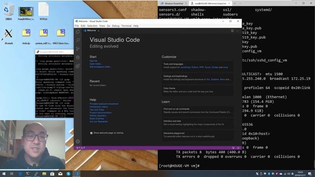Viewport: 315px width, 177px height.
Task: Click Join our Newsletter link
Action: pyautogui.click(x=98, y=121)
